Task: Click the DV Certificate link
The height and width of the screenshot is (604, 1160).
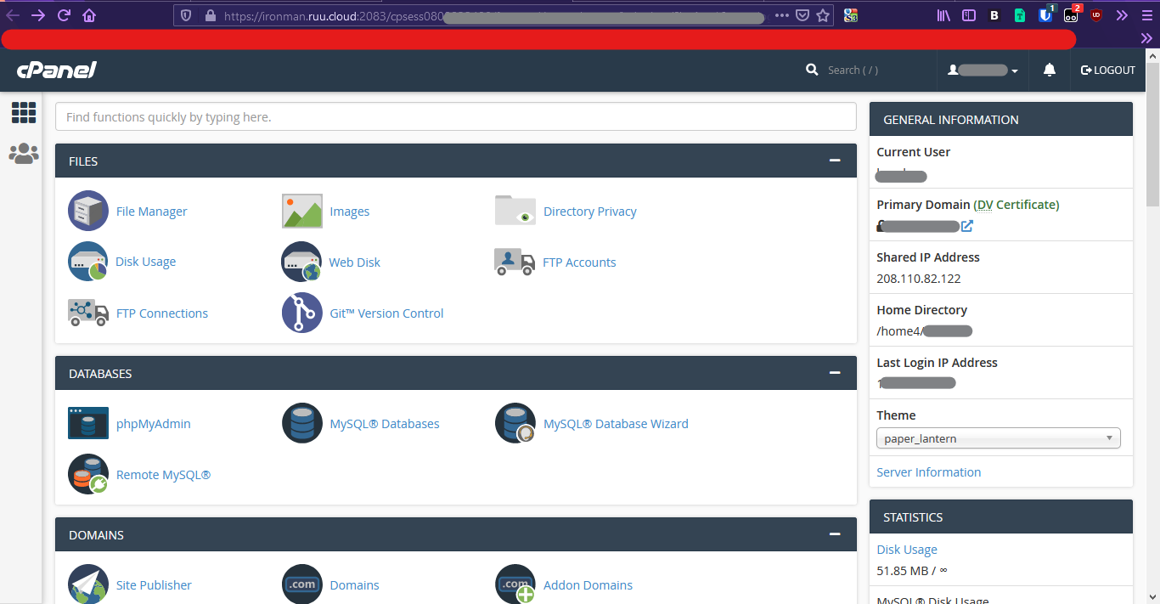Action: tap(1016, 205)
